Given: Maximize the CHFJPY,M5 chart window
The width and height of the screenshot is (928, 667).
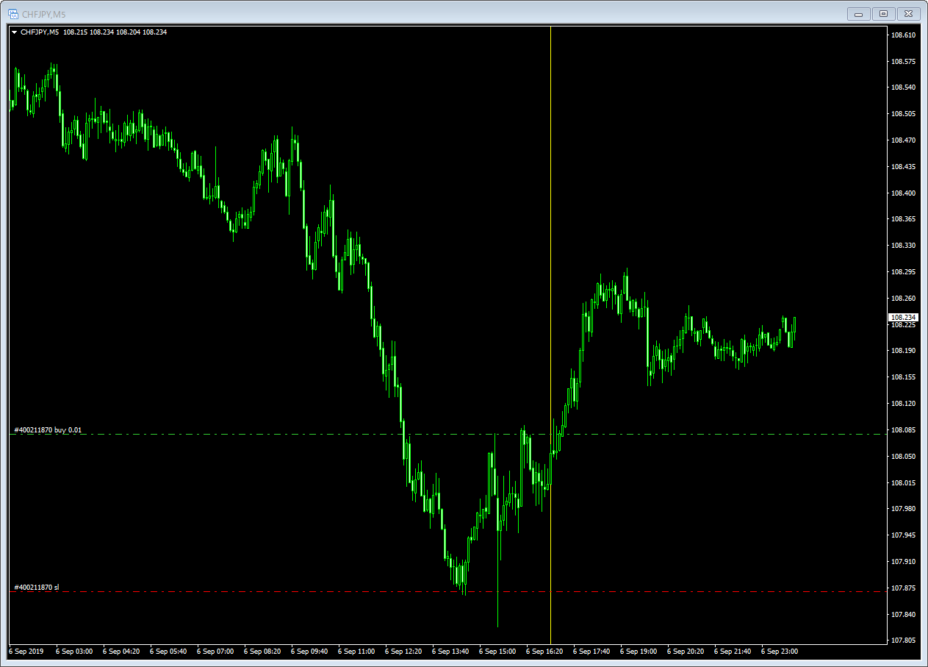Looking at the screenshot, I should (x=883, y=13).
